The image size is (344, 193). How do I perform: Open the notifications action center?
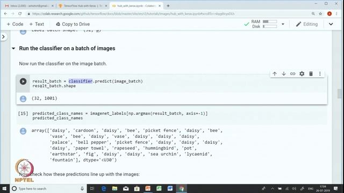pyautogui.click(x=335, y=188)
